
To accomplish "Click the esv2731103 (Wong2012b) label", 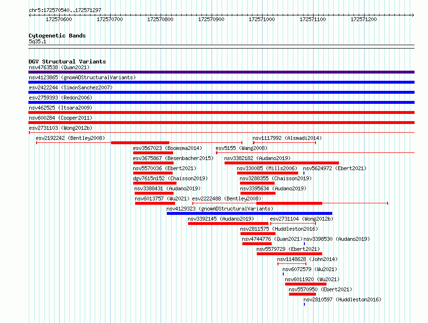I will pyautogui.click(x=61, y=128).
